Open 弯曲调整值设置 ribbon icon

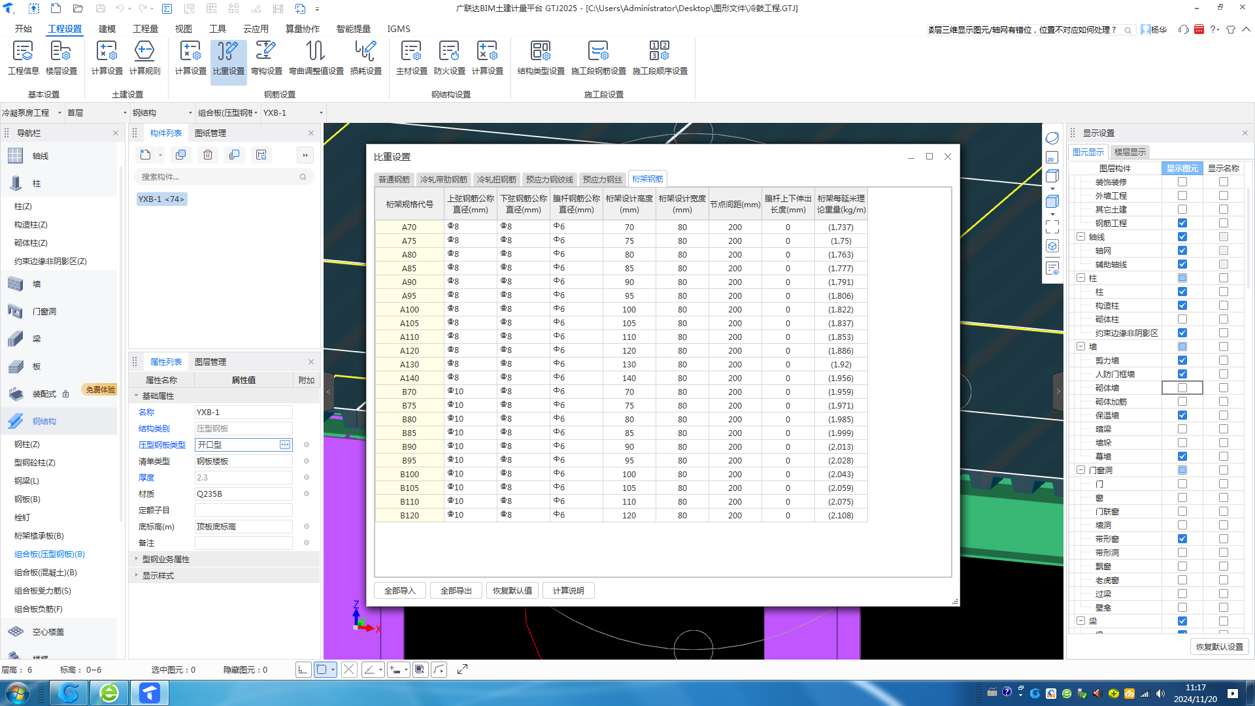[x=316, y=58]
